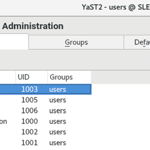Click the name ending in "on" beside UID 1000
Viewport: 150px width, 150px height.
[3, 121]
